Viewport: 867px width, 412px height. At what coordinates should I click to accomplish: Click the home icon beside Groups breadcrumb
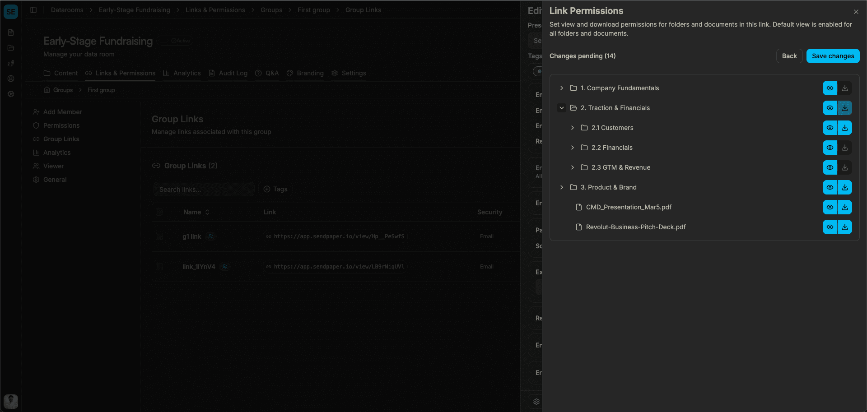pyautogui.click(x=47, y=90)
